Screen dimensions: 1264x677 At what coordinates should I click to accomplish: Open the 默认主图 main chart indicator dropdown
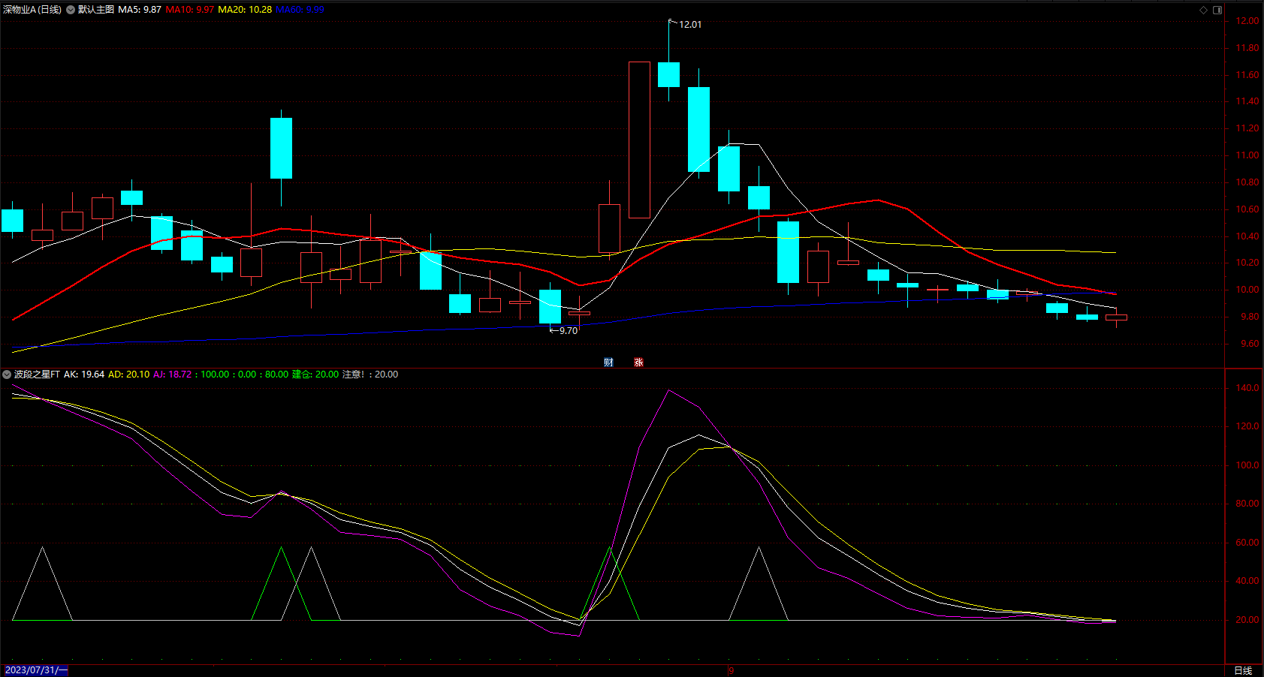[71, 10]
